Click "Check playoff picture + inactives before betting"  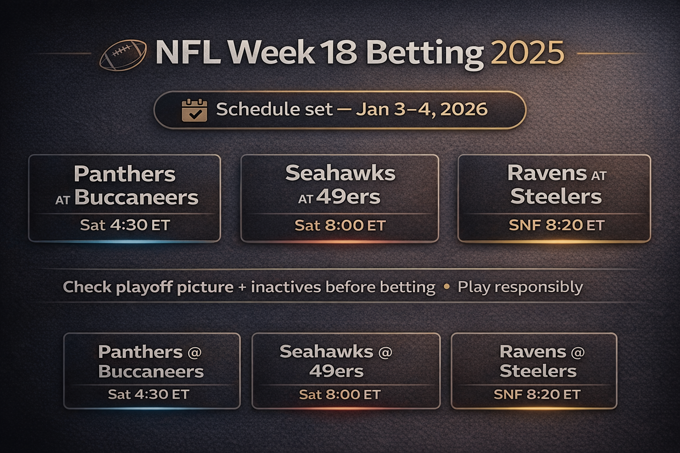tap(249, 287)
